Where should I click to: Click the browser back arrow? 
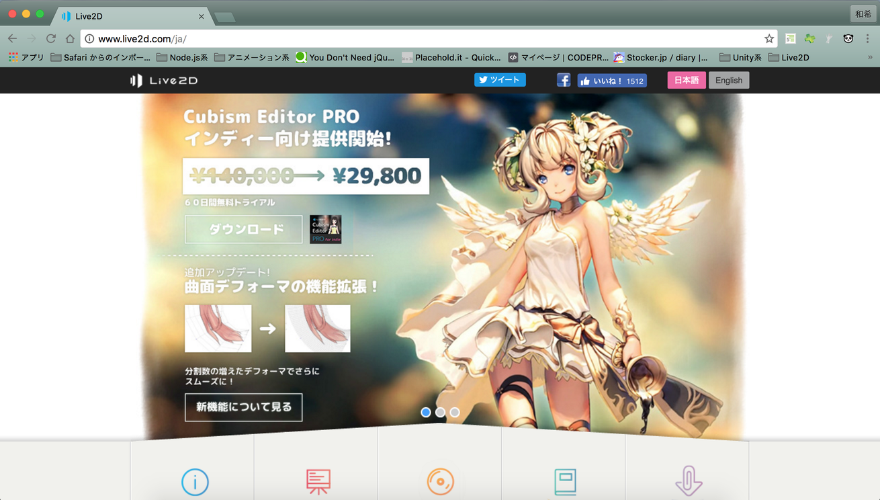(12, 39)
